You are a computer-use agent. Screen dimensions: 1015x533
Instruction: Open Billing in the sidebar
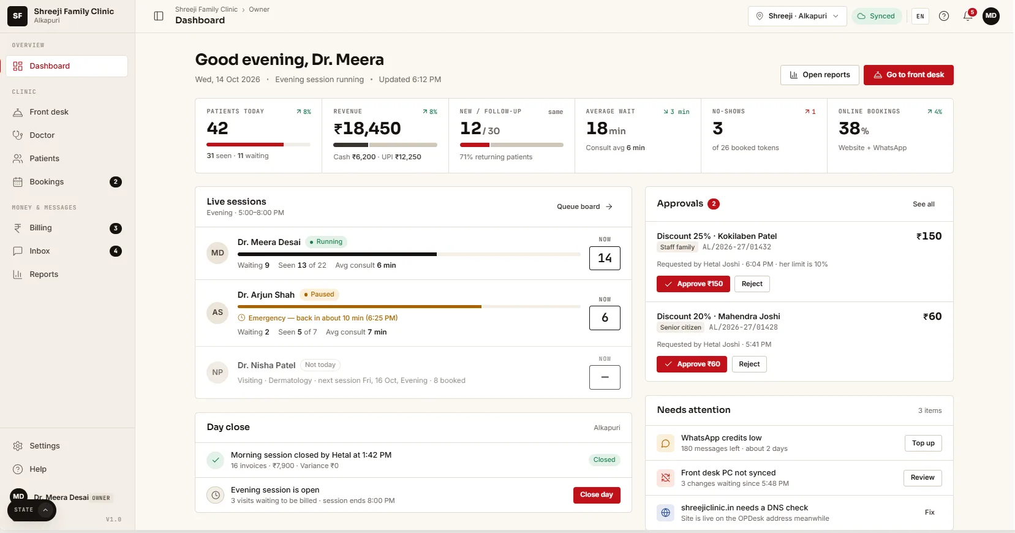(67, 228)
